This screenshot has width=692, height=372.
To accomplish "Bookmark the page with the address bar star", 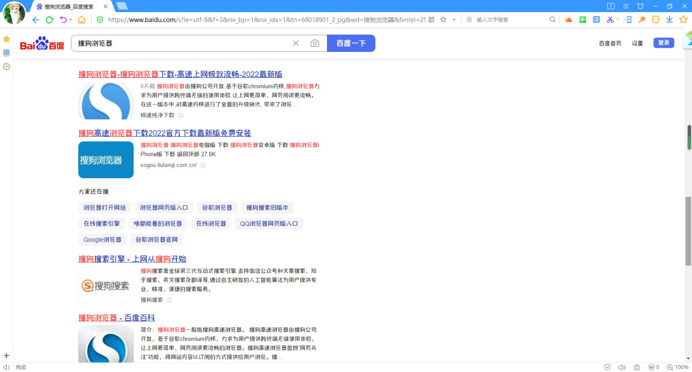I will pos(443,20).
